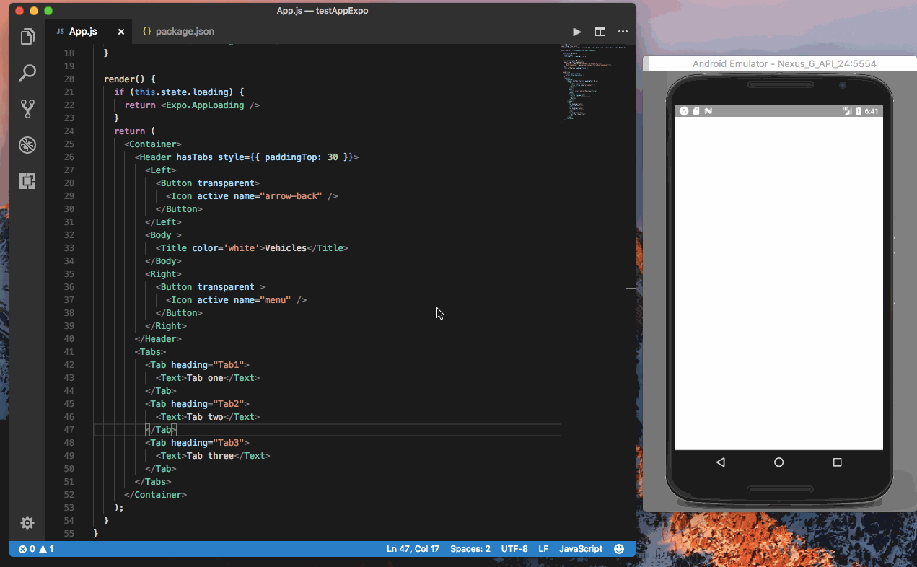Open the editor More Actions ellipsis

623,32
